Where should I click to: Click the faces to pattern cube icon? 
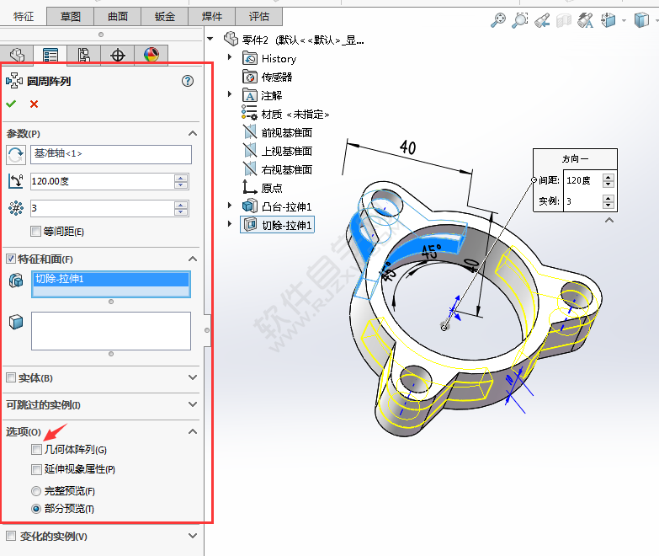16,322
